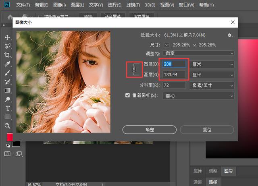This screenshot has height=186, width=258.
Task: Click the red foreground color swatch
Action: pyautogui.click(x=10, y=137)
